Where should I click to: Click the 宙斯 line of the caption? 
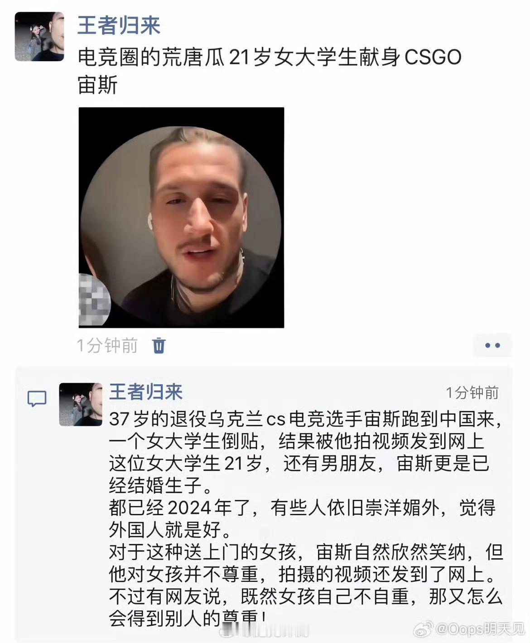pyautogui.click(x=97, y=85)
